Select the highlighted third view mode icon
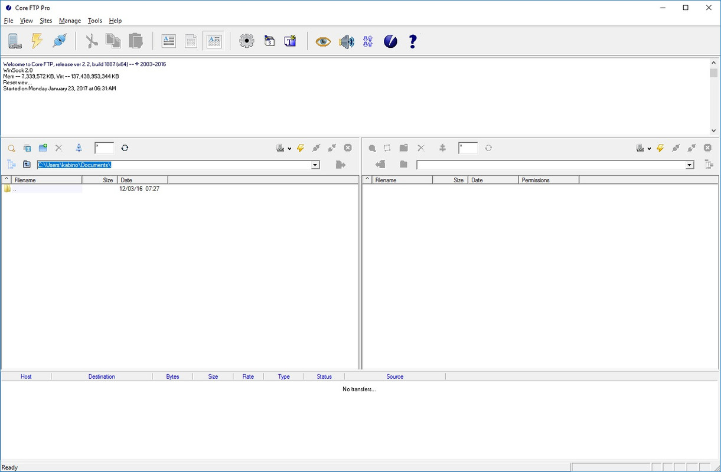The image size is (721, 472). (x=214, y=41)
